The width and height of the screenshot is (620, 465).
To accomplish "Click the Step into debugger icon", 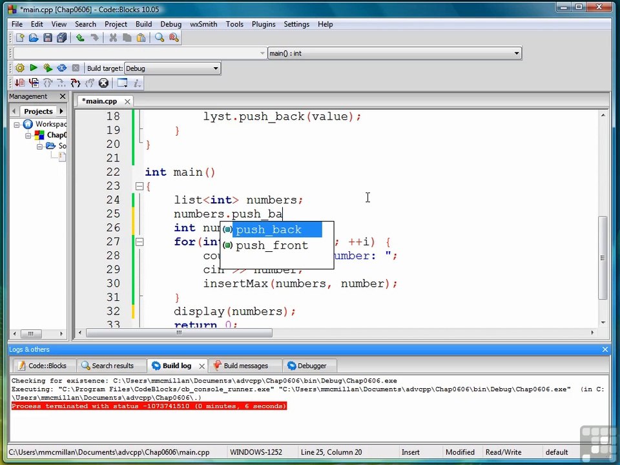I will point(76,83).
